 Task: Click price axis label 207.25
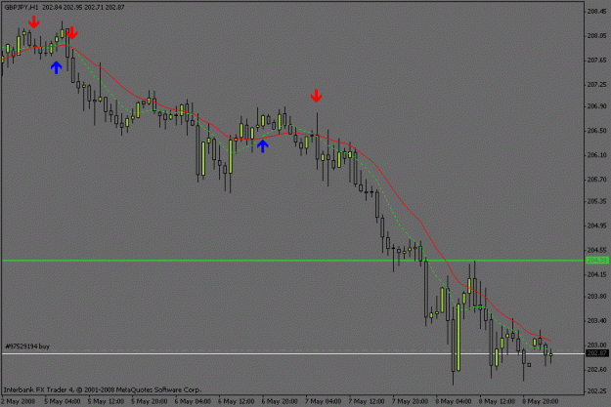point(597,85)
